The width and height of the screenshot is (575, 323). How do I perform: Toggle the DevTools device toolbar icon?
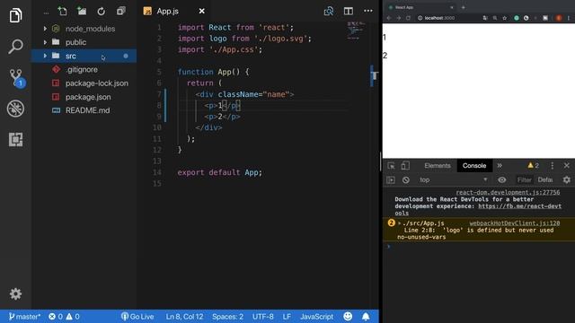point(405,165)
